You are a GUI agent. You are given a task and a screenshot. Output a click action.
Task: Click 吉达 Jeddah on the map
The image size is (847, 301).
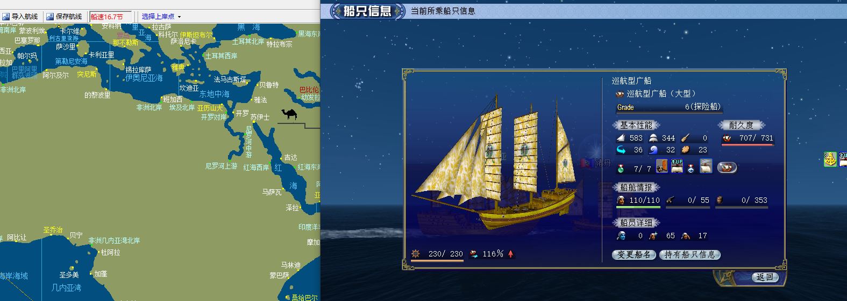click(x=290, y=157)
